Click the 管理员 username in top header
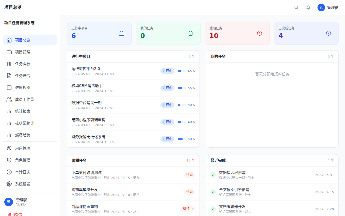 pos(333,8)
